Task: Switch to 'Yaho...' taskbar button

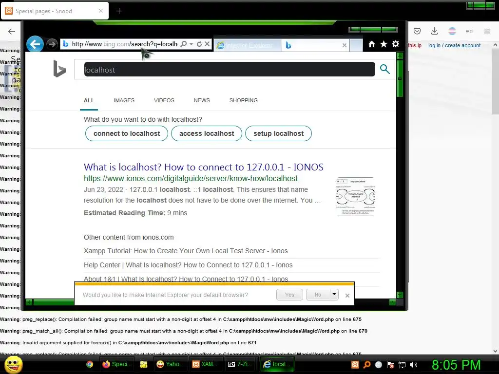Action: [170, 364]
